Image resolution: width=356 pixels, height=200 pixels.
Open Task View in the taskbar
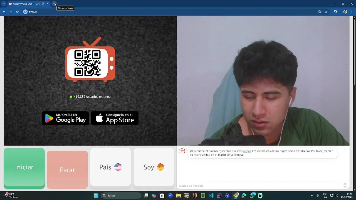coord(146,196)
